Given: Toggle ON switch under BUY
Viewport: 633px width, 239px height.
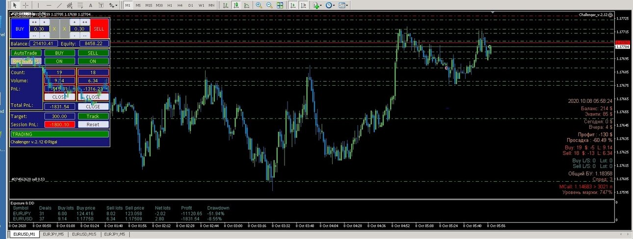Looking at the screenshot, I should click(x=59, y=61).
